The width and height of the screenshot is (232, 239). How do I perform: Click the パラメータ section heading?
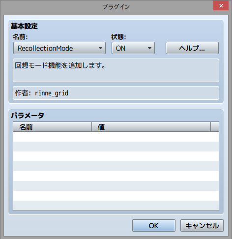[x=28, y=116]
